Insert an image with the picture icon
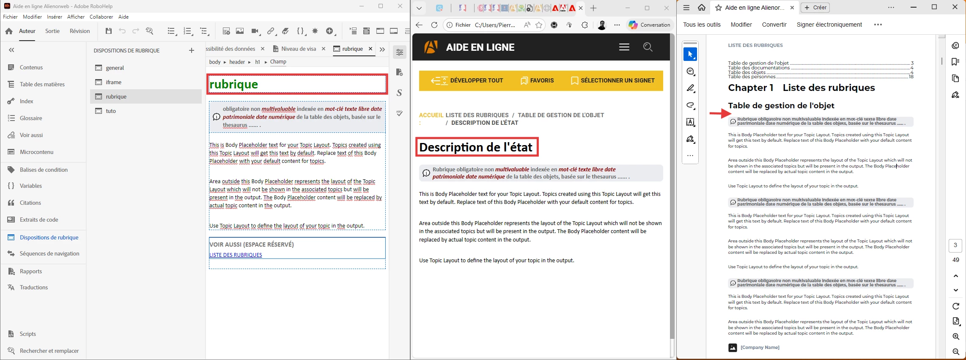This screenshot has height=360, width=966. [x=240, y=31]
